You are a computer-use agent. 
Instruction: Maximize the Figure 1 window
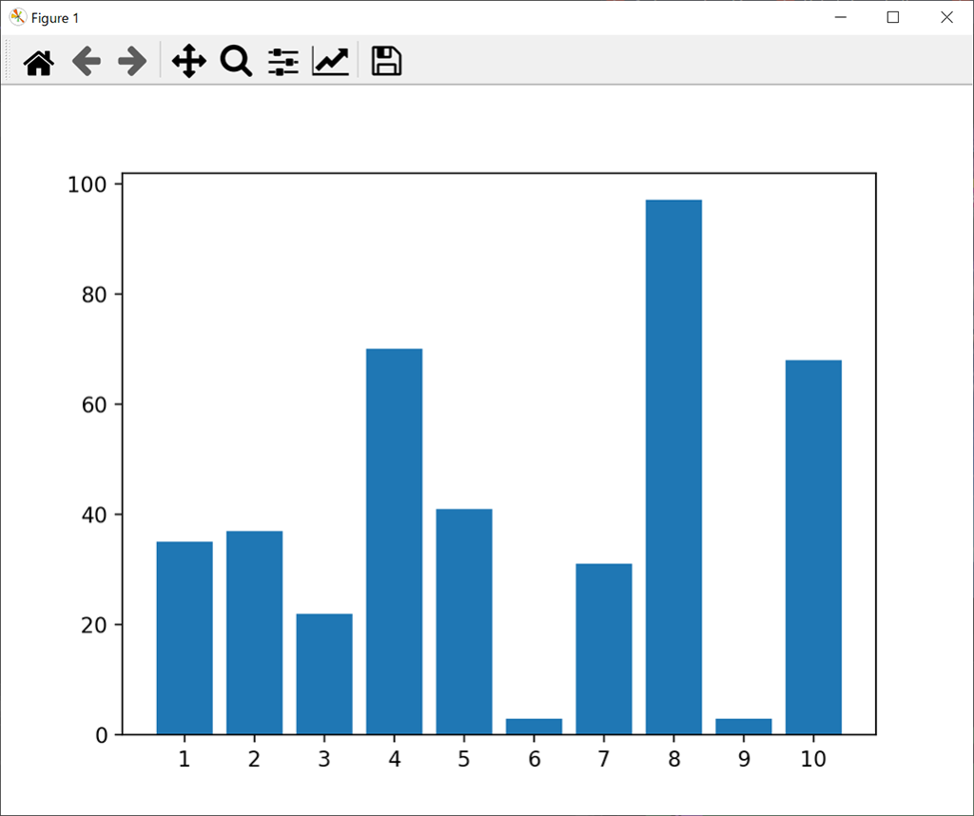tap(893, 17)
